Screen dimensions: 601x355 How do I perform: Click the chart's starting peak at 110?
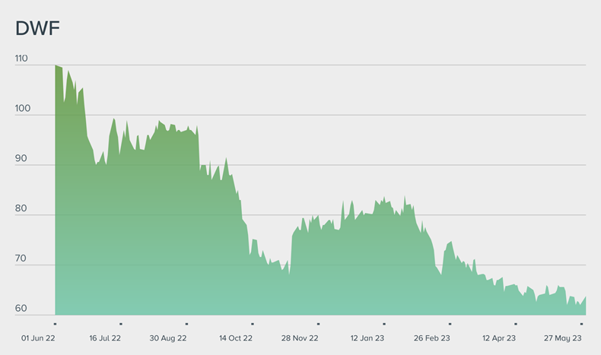pyautogui.click(x=56, y=66)
